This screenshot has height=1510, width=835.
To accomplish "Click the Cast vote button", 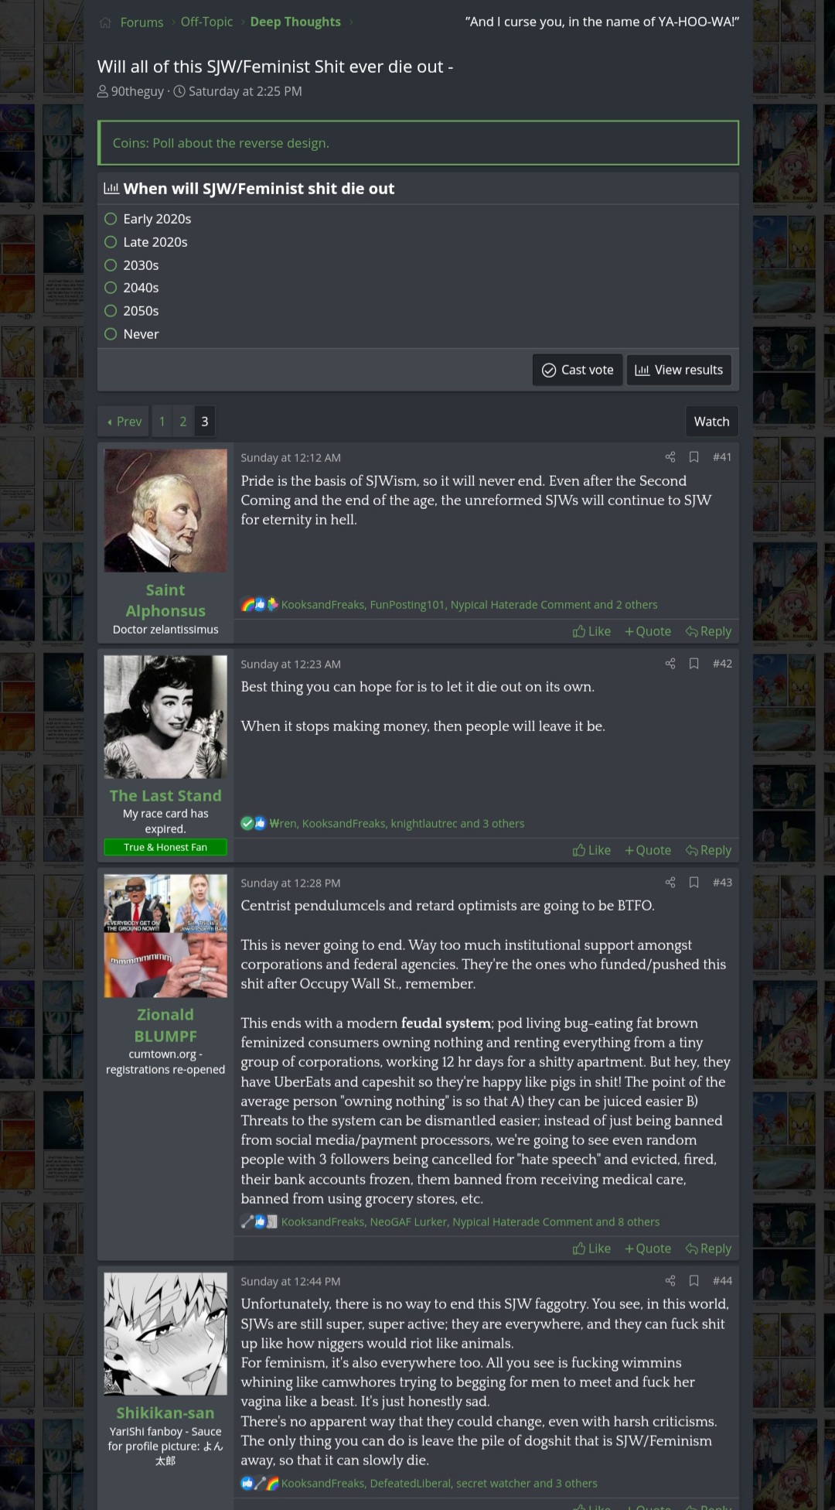I will coord(578,370).
